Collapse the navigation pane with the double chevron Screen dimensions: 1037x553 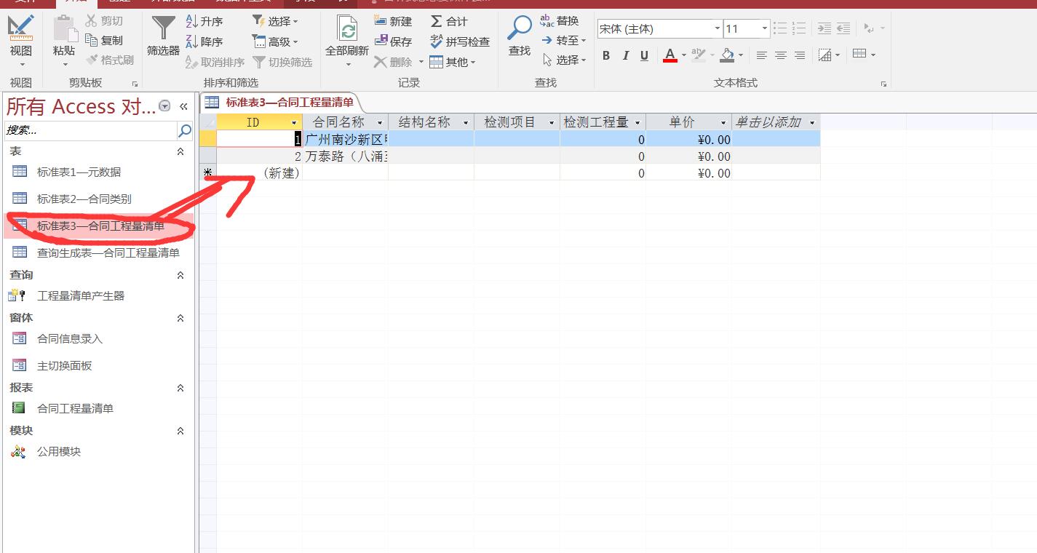(183, 106)
